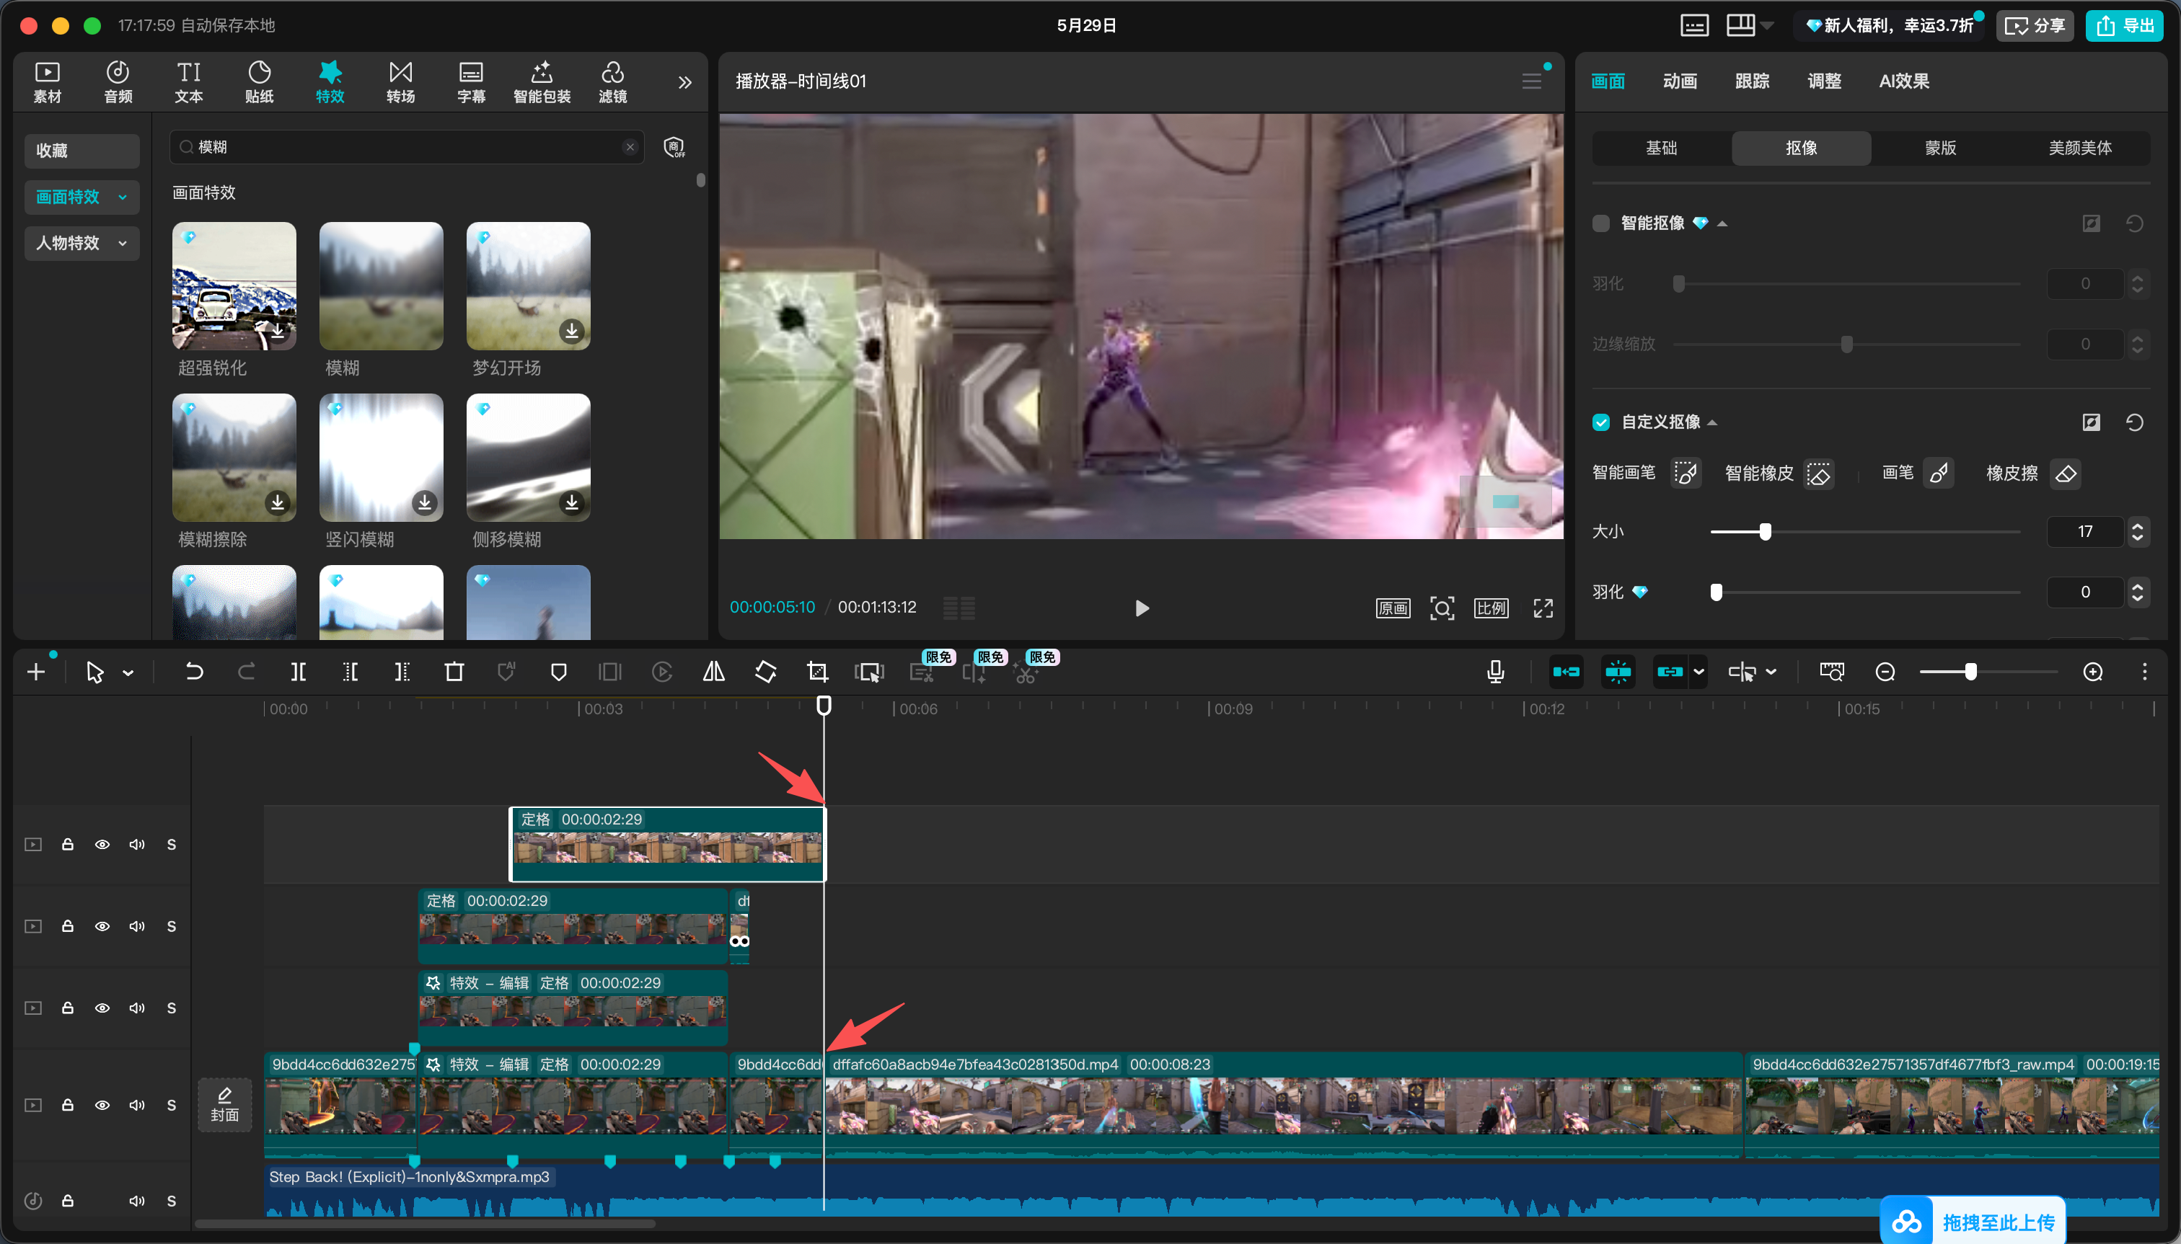Toggle visibility of the main video track
Viewport: 2181px width, 1244px height.
[x=102, y=1105]
